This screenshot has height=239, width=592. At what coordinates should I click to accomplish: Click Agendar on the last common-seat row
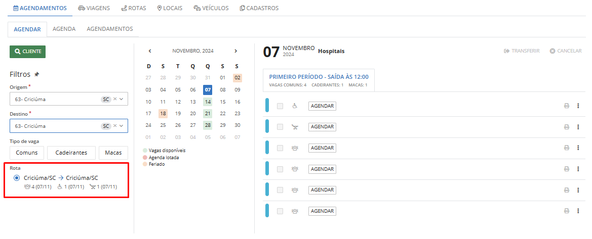(322, 211)
